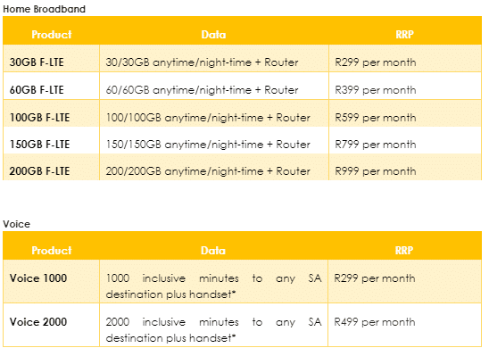Select the R399 per month price
The image size is (489, 348).
click(x=376, y=90)
